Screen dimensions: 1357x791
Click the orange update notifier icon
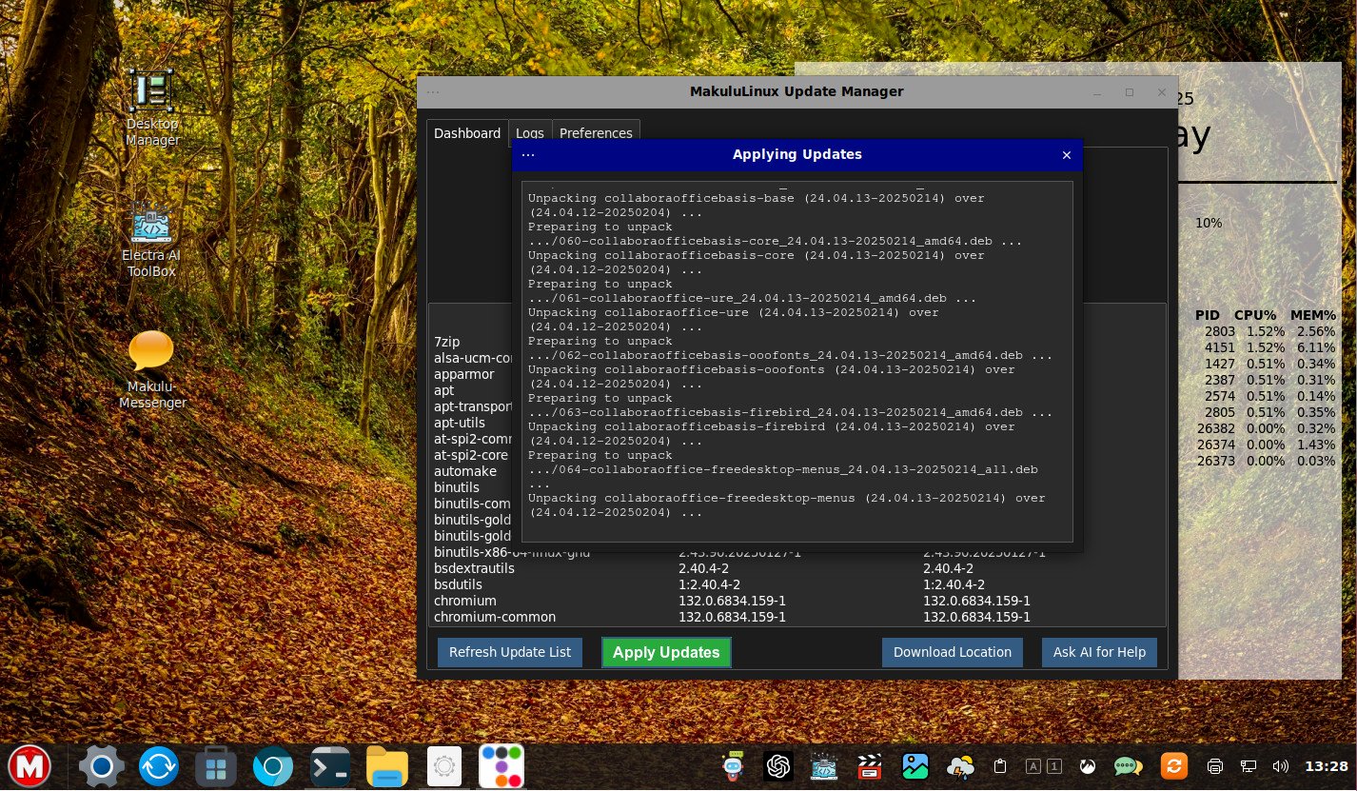(1174, 766)
